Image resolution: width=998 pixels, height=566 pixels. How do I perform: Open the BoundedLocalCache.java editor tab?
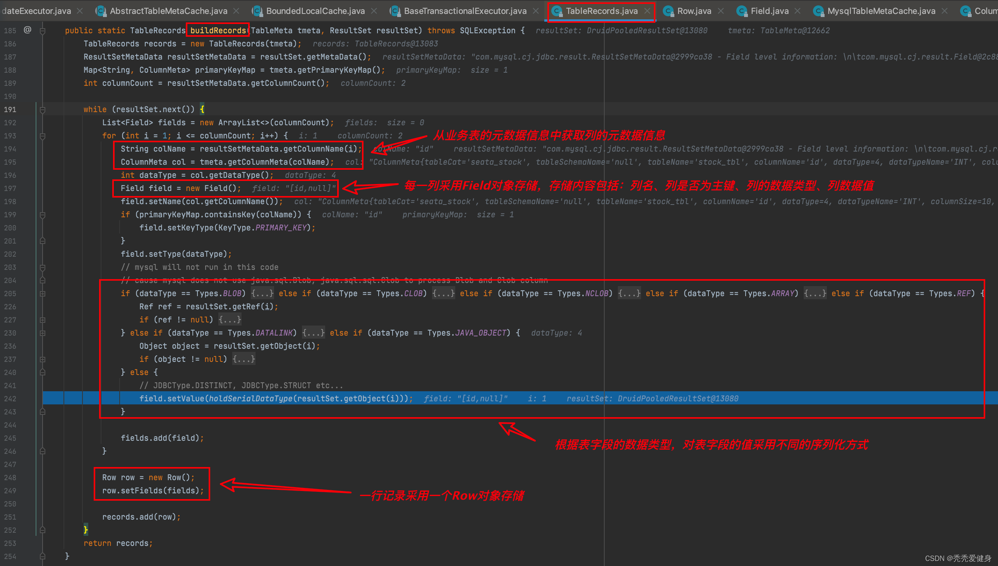pos(315,11)
